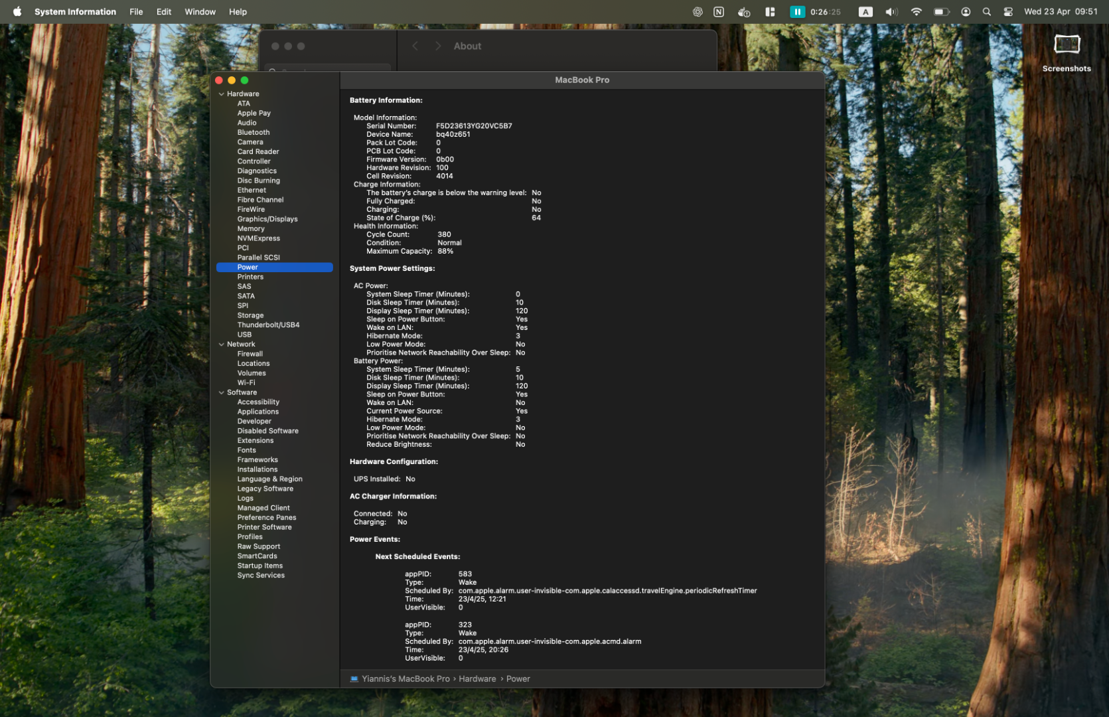Select Memory in the sidebar
This screenshot has width=1109, height=717.
[251, 228]
